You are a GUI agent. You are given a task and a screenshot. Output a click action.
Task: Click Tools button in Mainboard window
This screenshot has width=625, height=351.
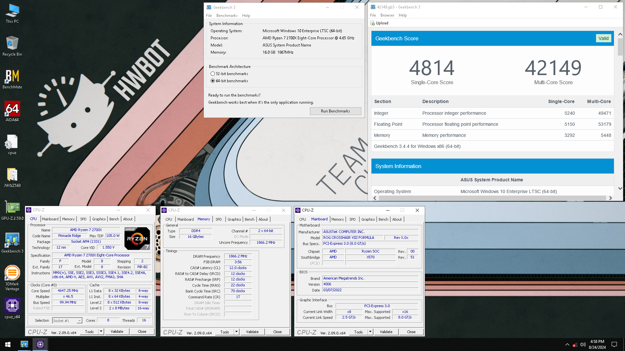tap(358, 332)
